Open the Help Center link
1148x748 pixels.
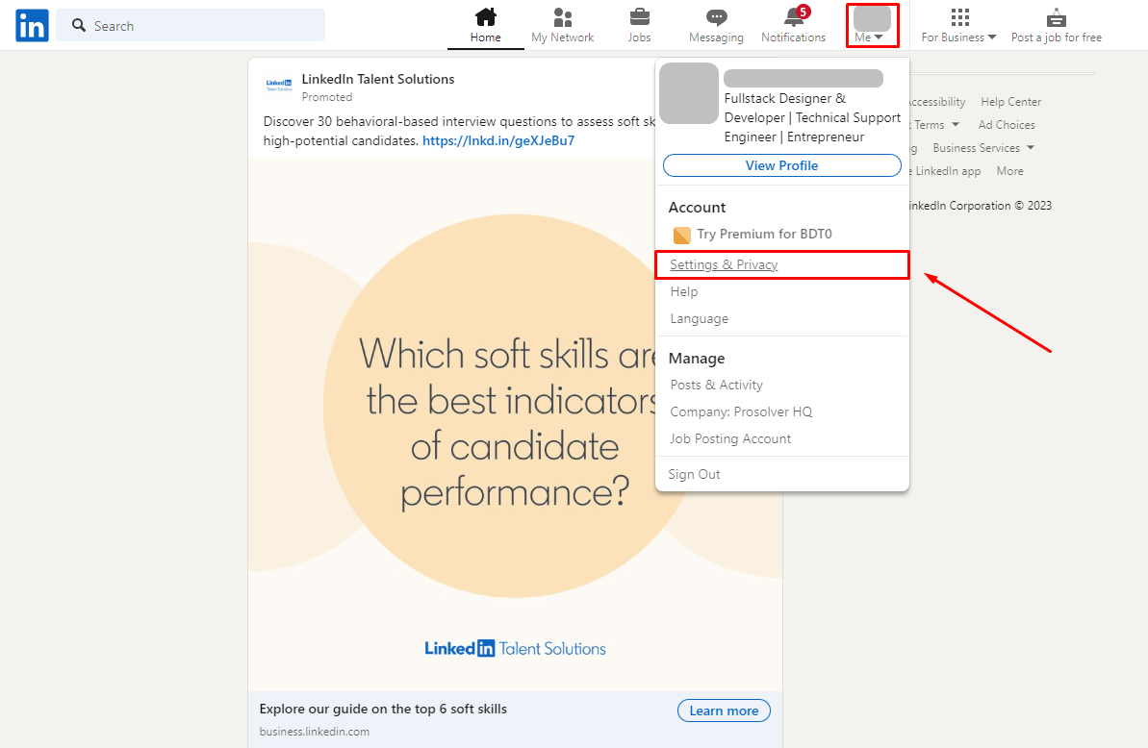pyautogui.click(x=1009, y=101)
